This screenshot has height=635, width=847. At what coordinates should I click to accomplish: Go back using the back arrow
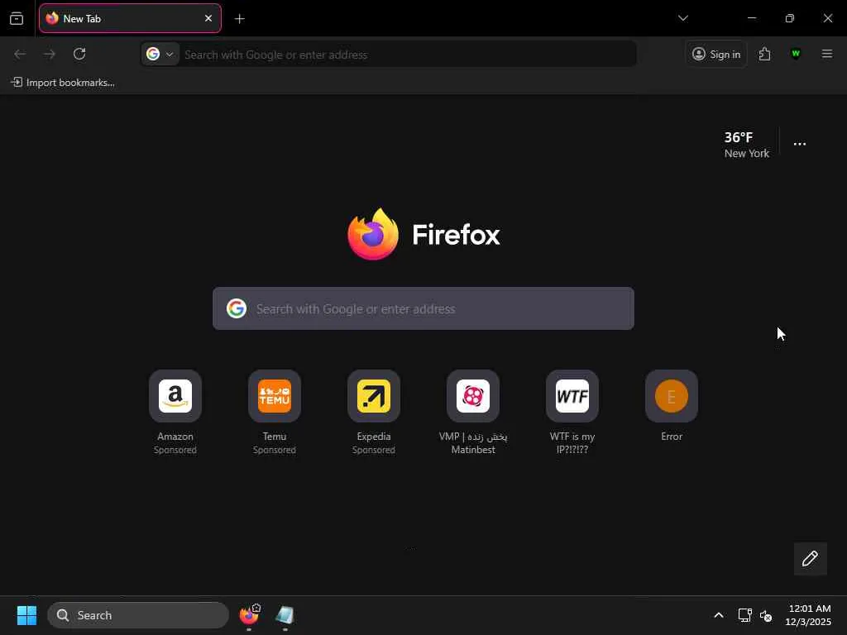pyautogui.click(x=20, y=54)
